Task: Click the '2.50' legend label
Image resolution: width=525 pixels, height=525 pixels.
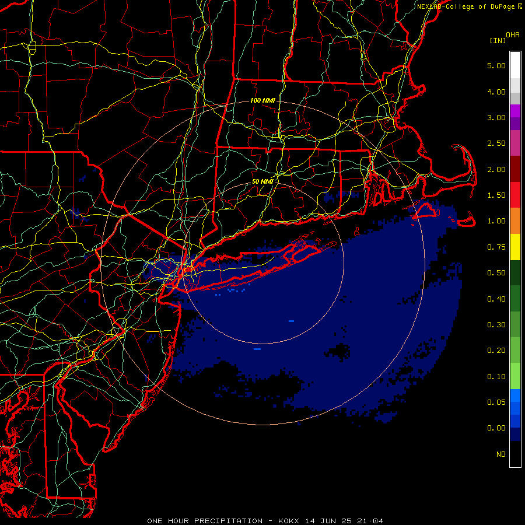Action: (x=496, y=143)
